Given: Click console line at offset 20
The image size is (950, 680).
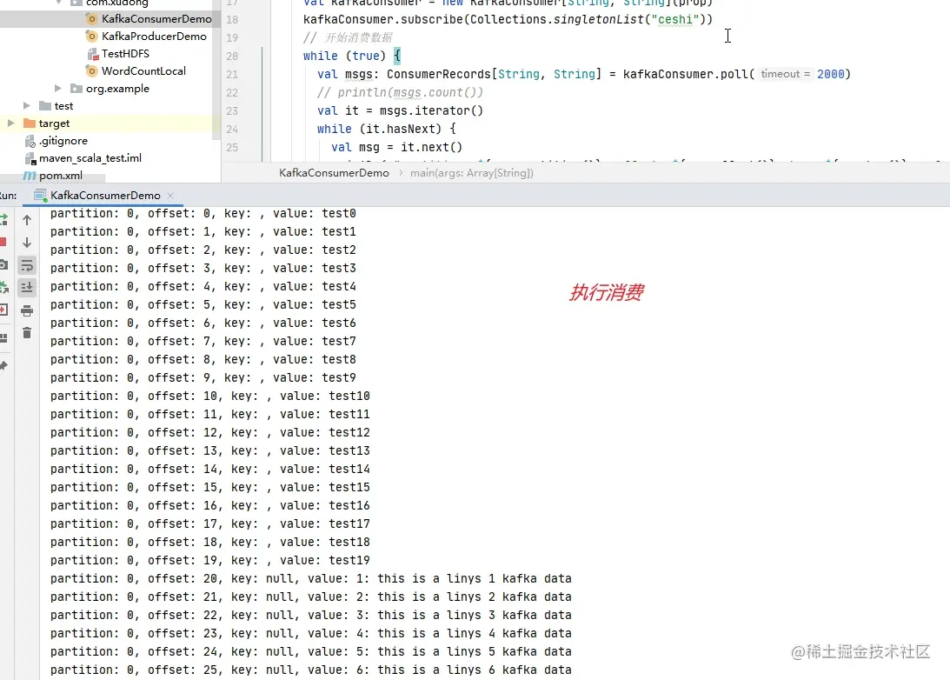Looking at the screenshot, I should pyautogui.click(x=311, y=578).
